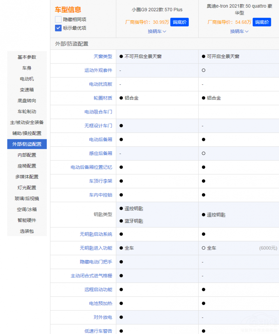
Task: Click 询底价 button for 小鹏G9
Action: click(180, 22)
